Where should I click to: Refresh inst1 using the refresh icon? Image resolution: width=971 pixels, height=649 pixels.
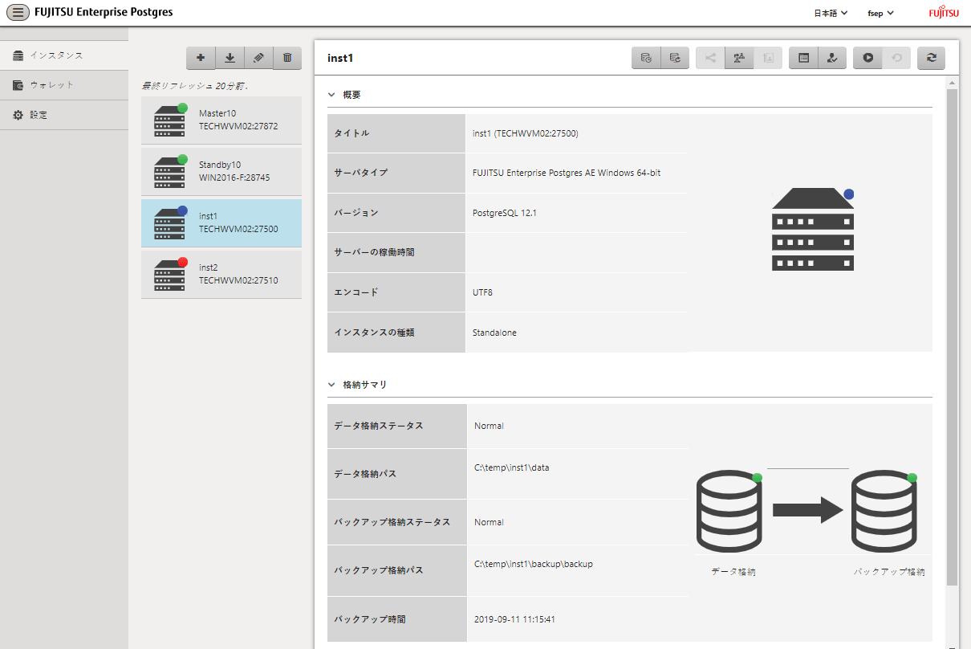pyautogui.click(x=931, y=58)
